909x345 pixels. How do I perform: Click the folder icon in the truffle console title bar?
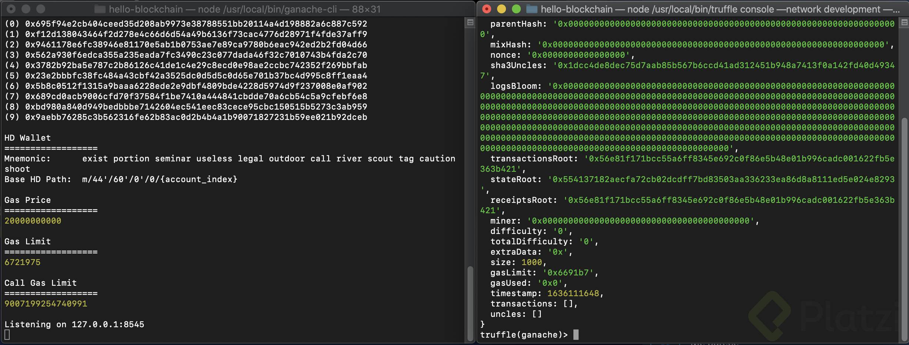[532, 9]
